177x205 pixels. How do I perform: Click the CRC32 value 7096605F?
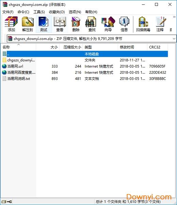tap(157, 66)
